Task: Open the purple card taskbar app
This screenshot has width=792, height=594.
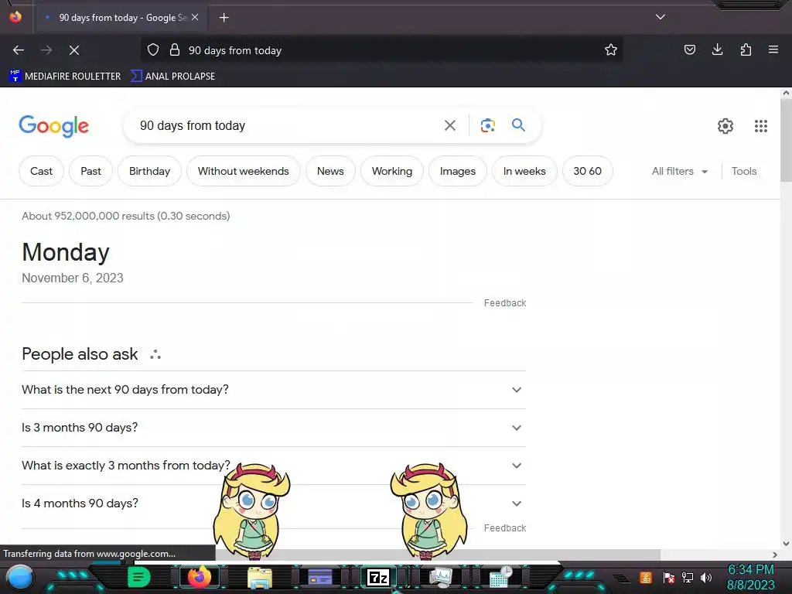Action: tap(319, 577)
